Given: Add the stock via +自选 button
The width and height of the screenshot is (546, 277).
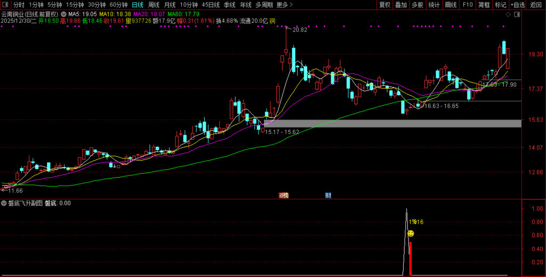Looking at the screenshot, I should [x=517, y=5].
